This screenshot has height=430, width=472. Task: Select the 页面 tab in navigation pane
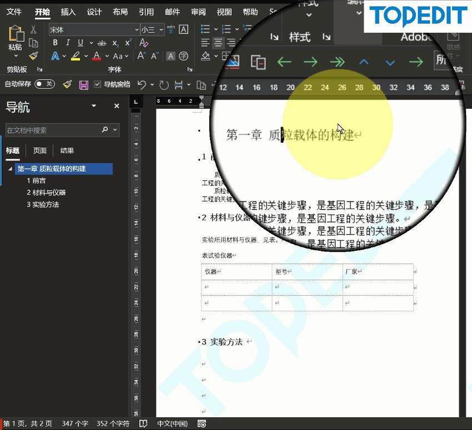tap(39, 150)
